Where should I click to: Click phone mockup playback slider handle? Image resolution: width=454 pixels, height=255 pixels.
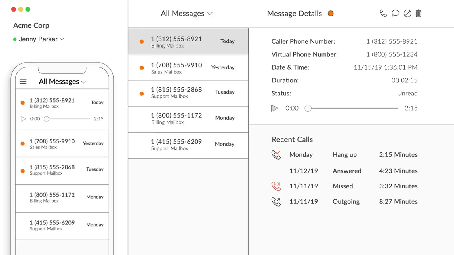click(x=47, y=119)
